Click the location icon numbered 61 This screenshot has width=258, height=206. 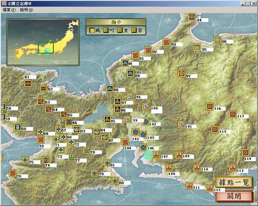pos(27,83)
